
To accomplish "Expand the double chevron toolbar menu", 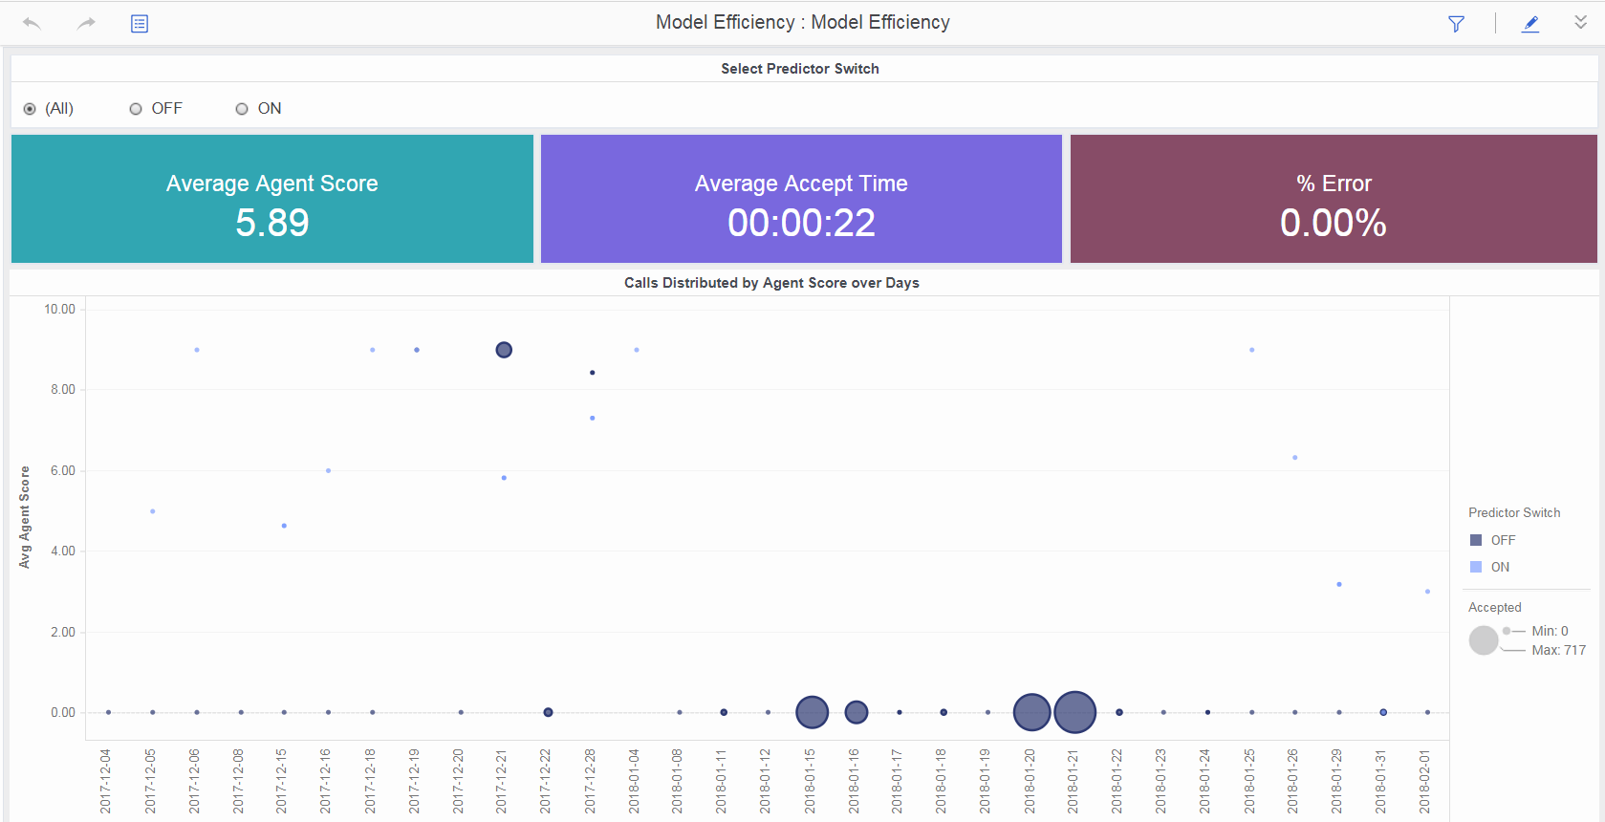I will click(1580, 22).
